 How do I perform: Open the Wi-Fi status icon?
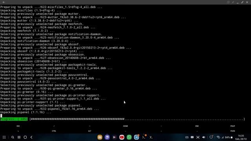[x=218, y=137]
